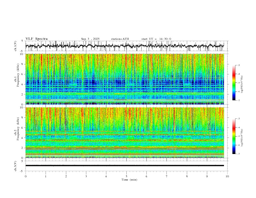Click the "Time (min)" axis label
Screen dimensions: 256x198
[x=129, y=180]
